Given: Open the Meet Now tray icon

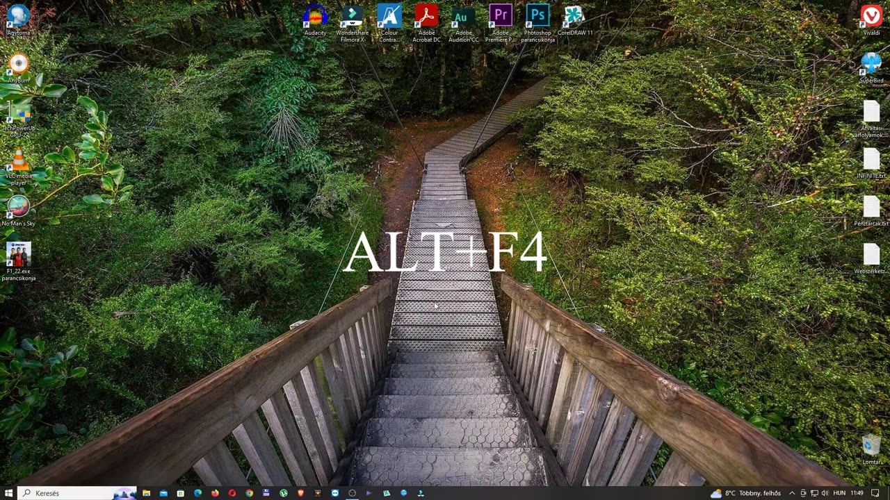Looking at the screenshot, I should coord(803,493).
